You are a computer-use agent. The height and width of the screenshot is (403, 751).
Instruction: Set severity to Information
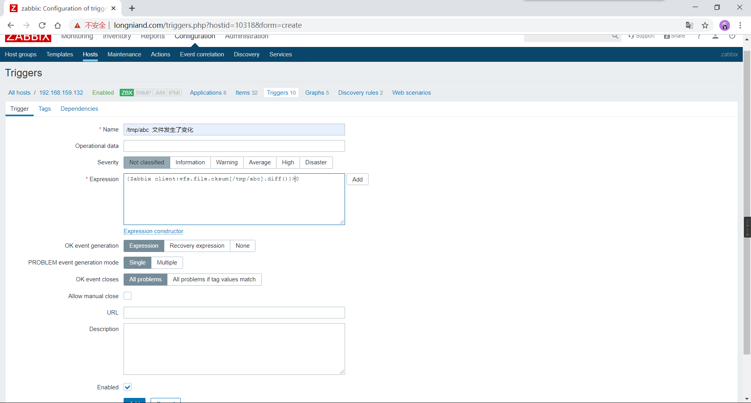pyautogui.click(x=190, y=162)
